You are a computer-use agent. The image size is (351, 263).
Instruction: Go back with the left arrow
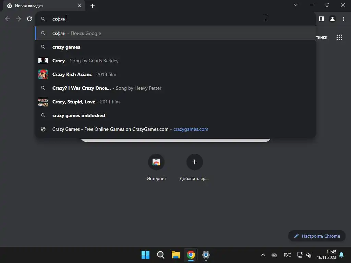click(x=8, y=19)
